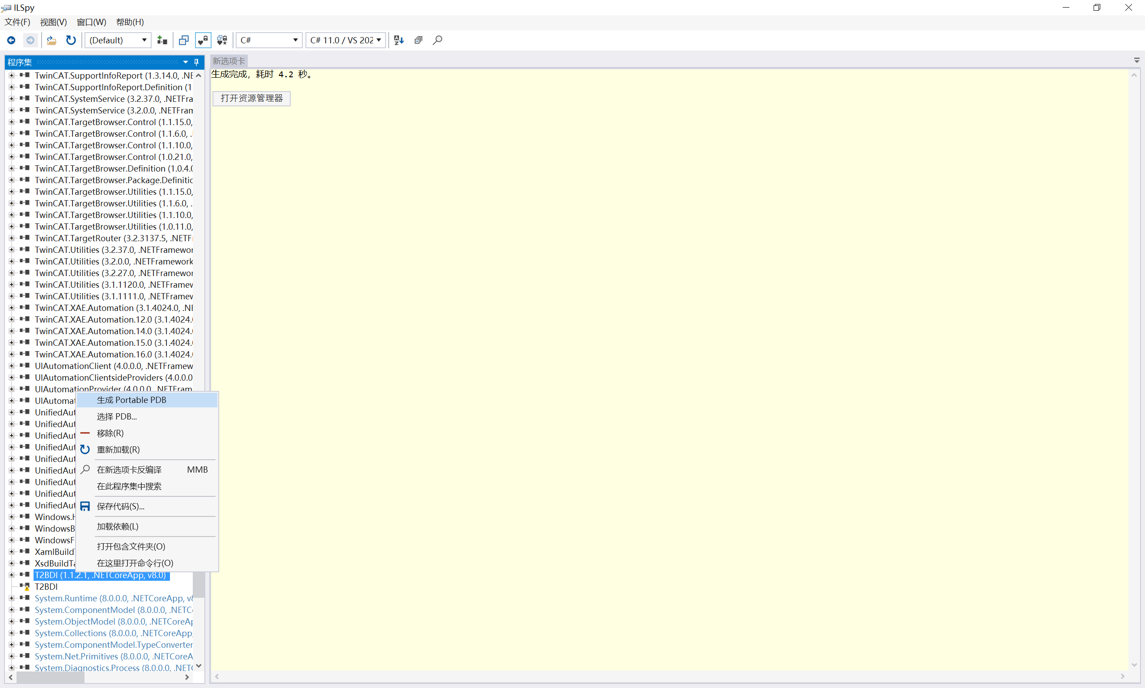The width and height of the screenshot is (1145, 688).
Task: Select 生成 Portable PDB in context menu
Action: point(131,400)
